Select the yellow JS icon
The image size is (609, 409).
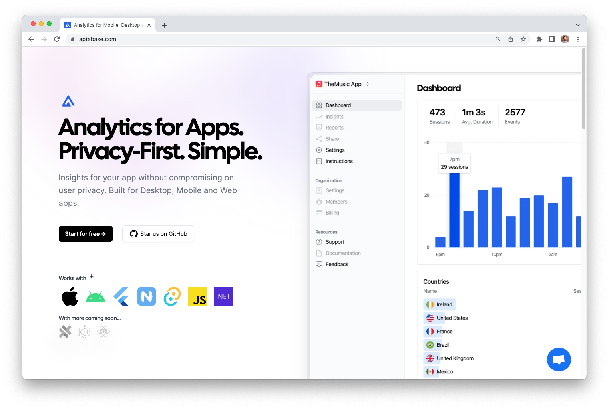(198, 296)
